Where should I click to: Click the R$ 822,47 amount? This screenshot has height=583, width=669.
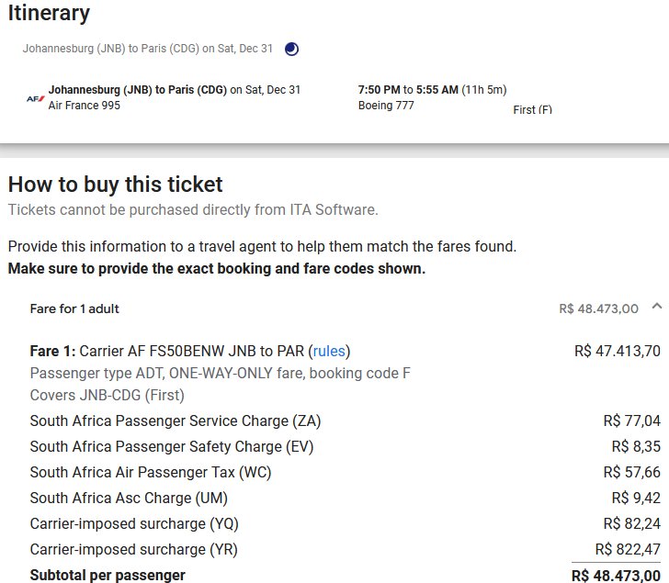point(628,549)
